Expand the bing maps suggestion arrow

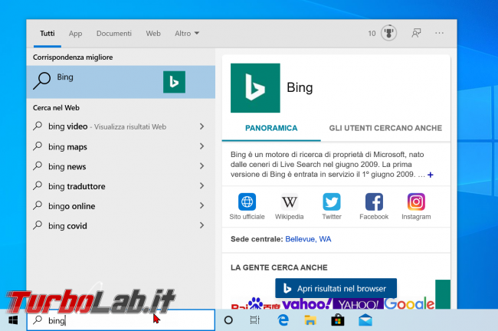tap(201, 146)
